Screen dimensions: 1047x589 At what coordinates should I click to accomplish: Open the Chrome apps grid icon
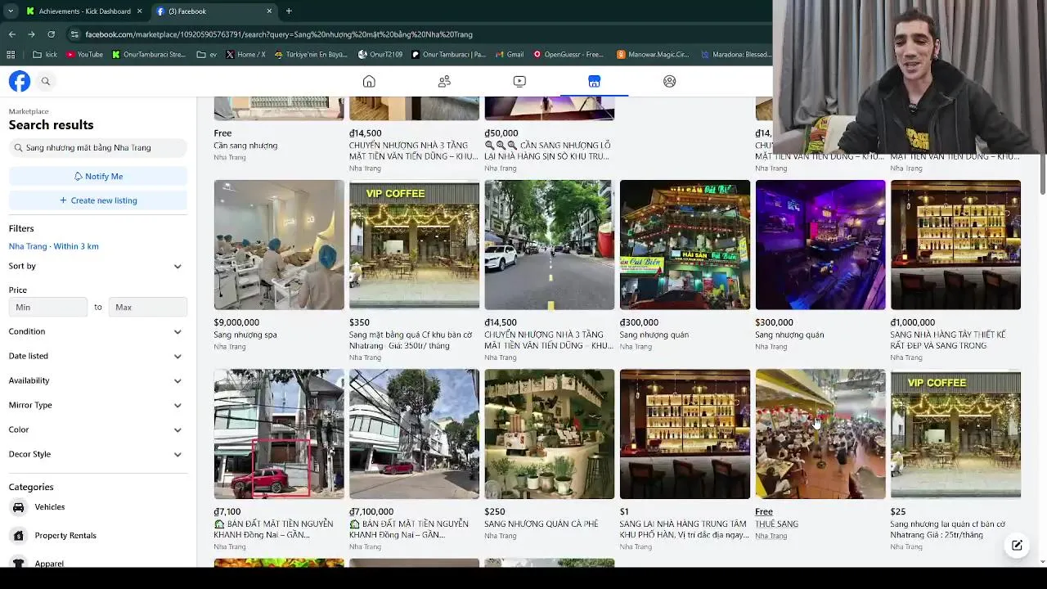[11, 55]
